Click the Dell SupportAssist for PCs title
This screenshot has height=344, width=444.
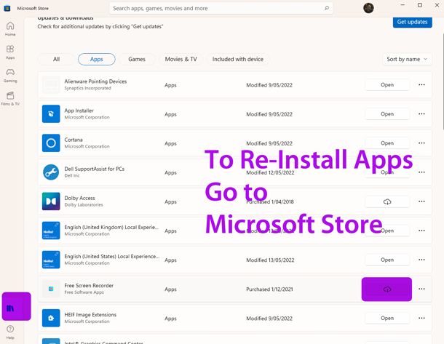[95, 169]
